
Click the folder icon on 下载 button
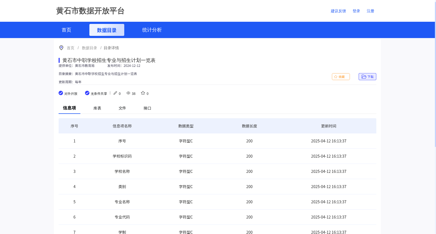point(364,77)
